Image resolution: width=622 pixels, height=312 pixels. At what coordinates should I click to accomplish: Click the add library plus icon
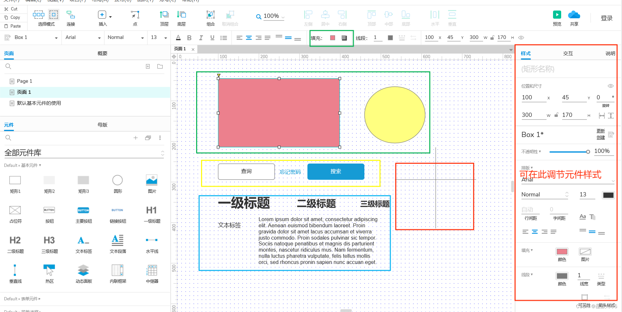[x=136, y=138]
